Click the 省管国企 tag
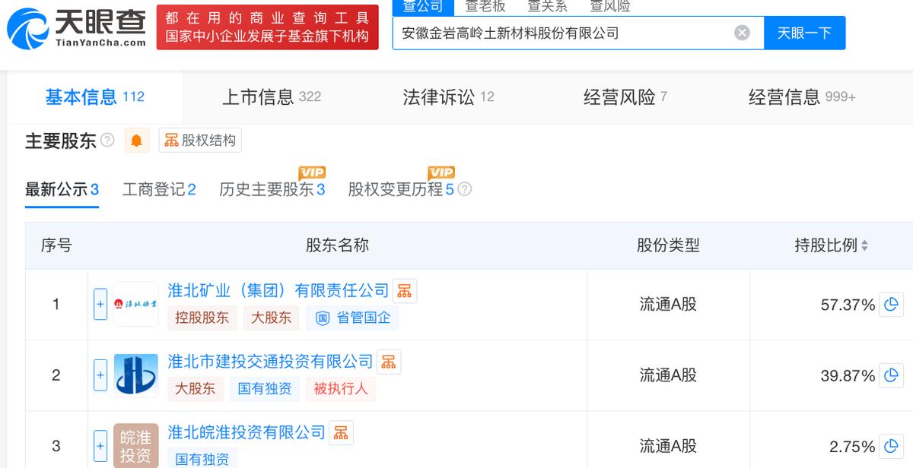 coord(352,318)
